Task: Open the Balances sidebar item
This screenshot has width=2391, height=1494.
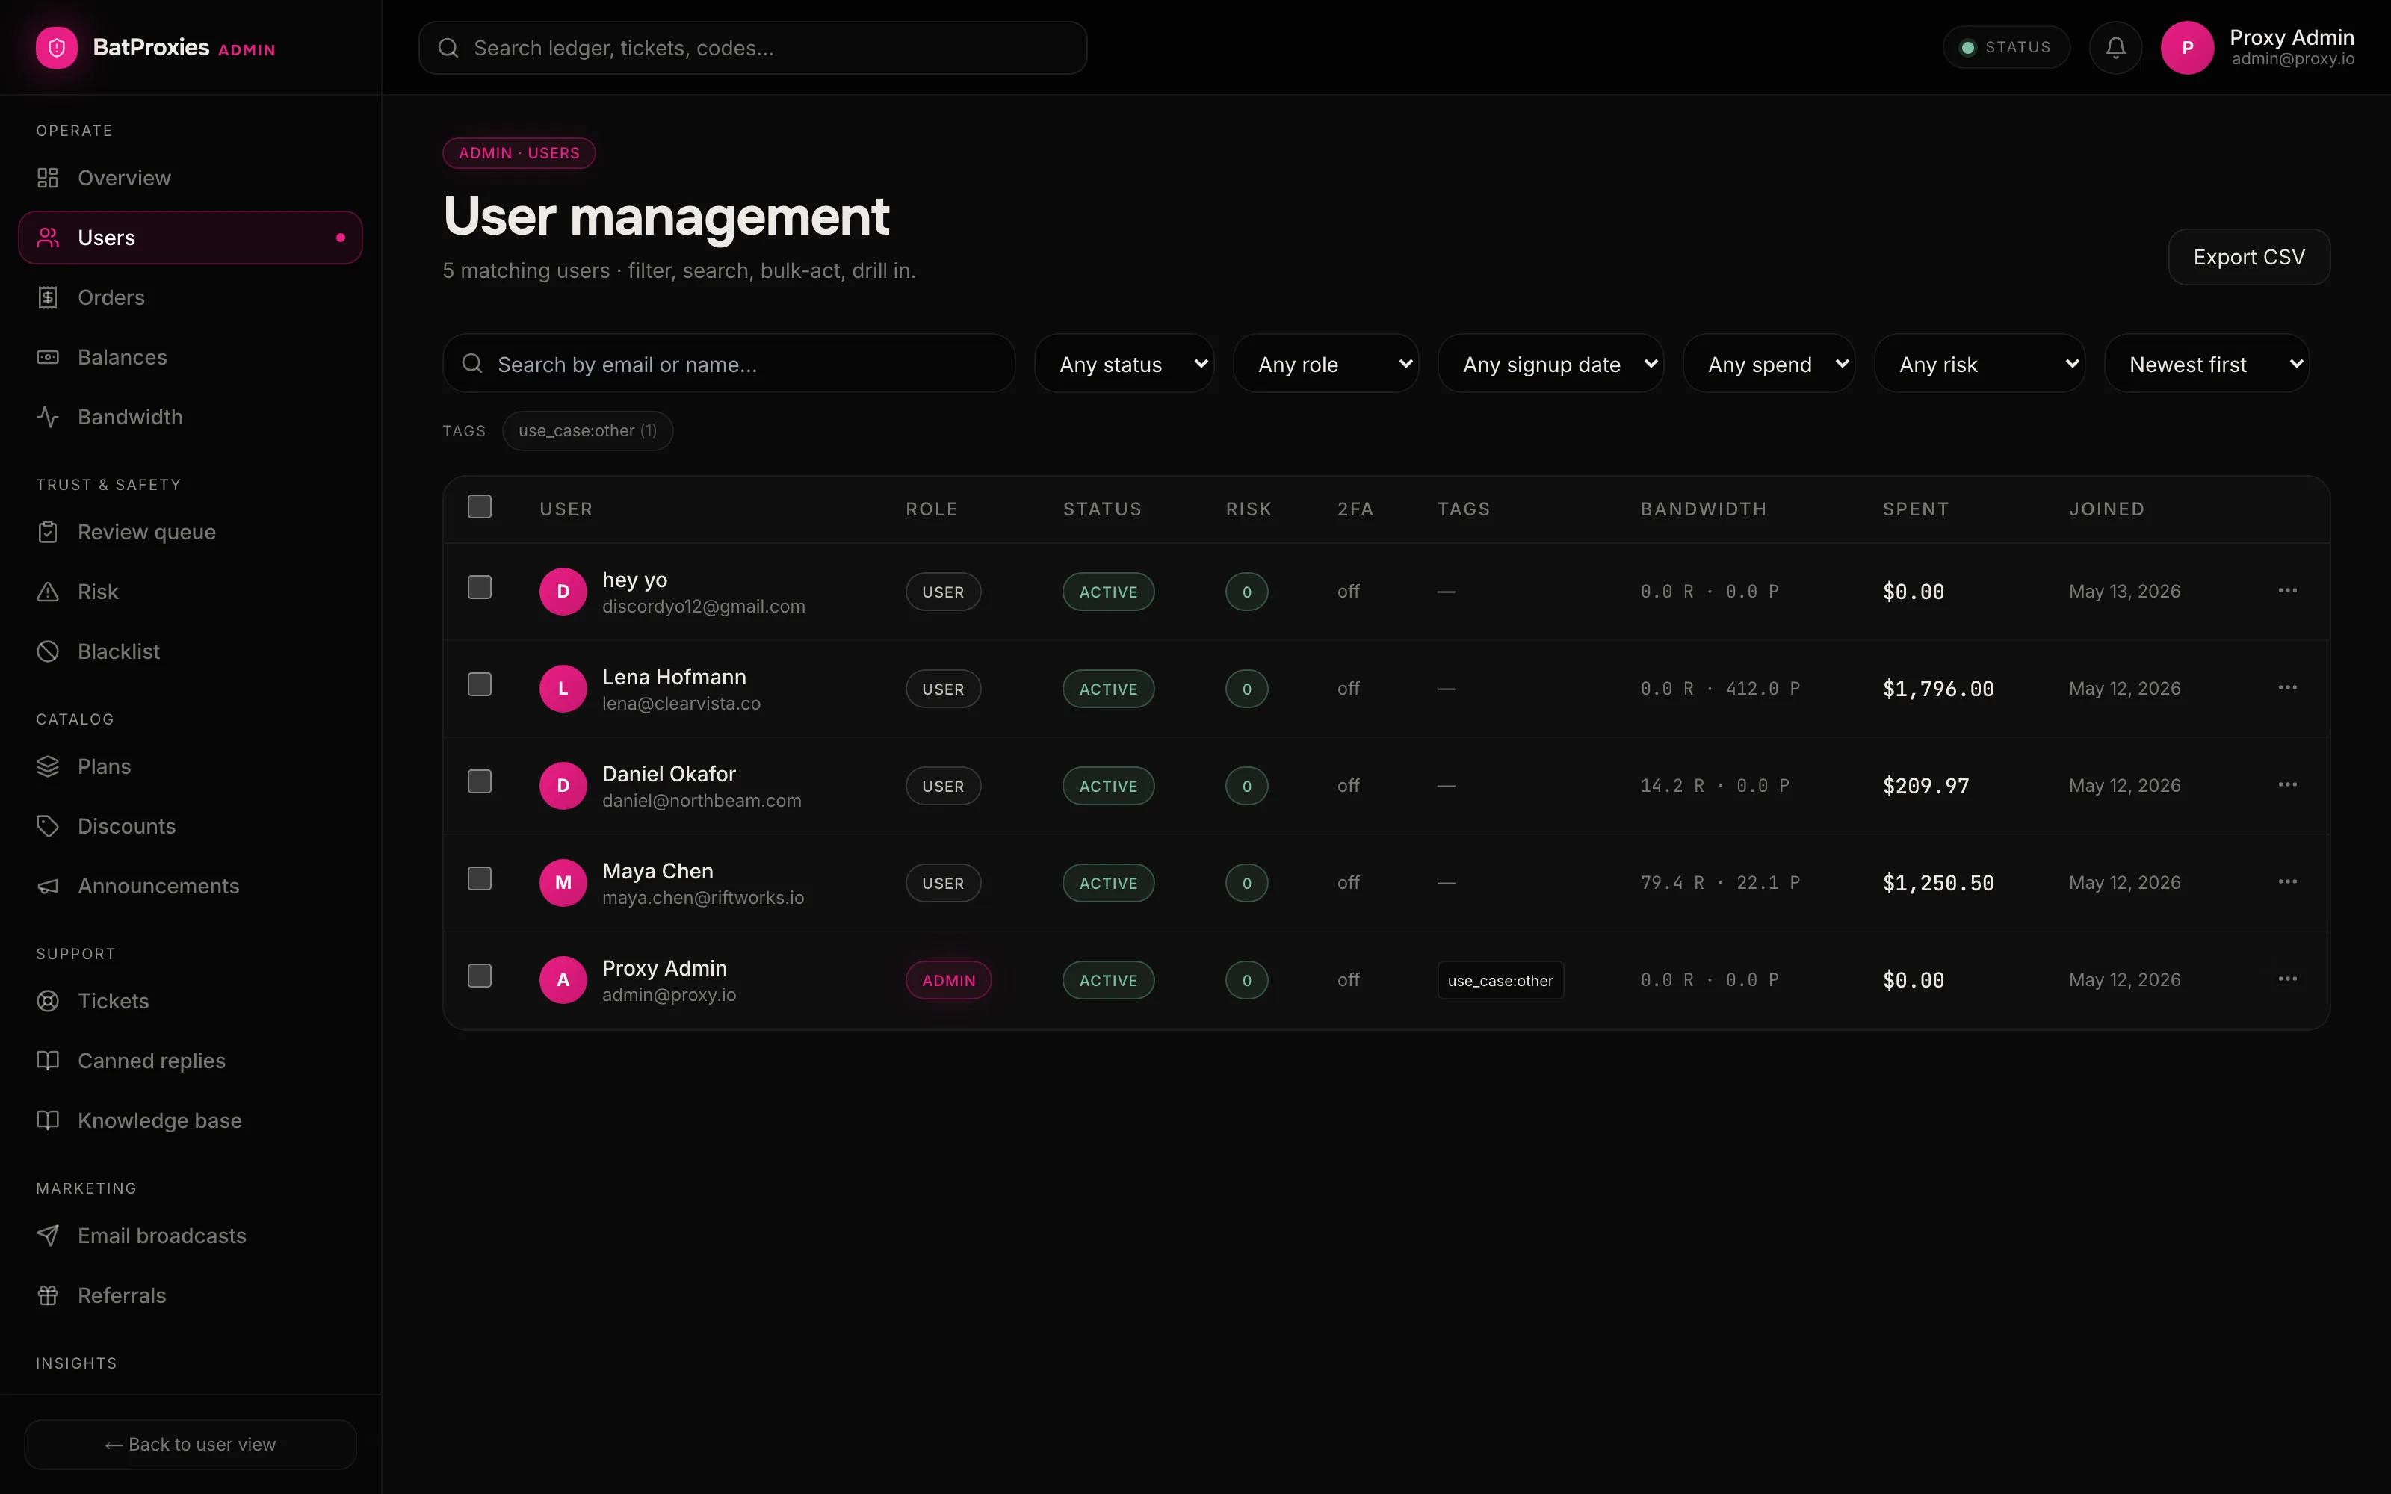Action: 190,357
